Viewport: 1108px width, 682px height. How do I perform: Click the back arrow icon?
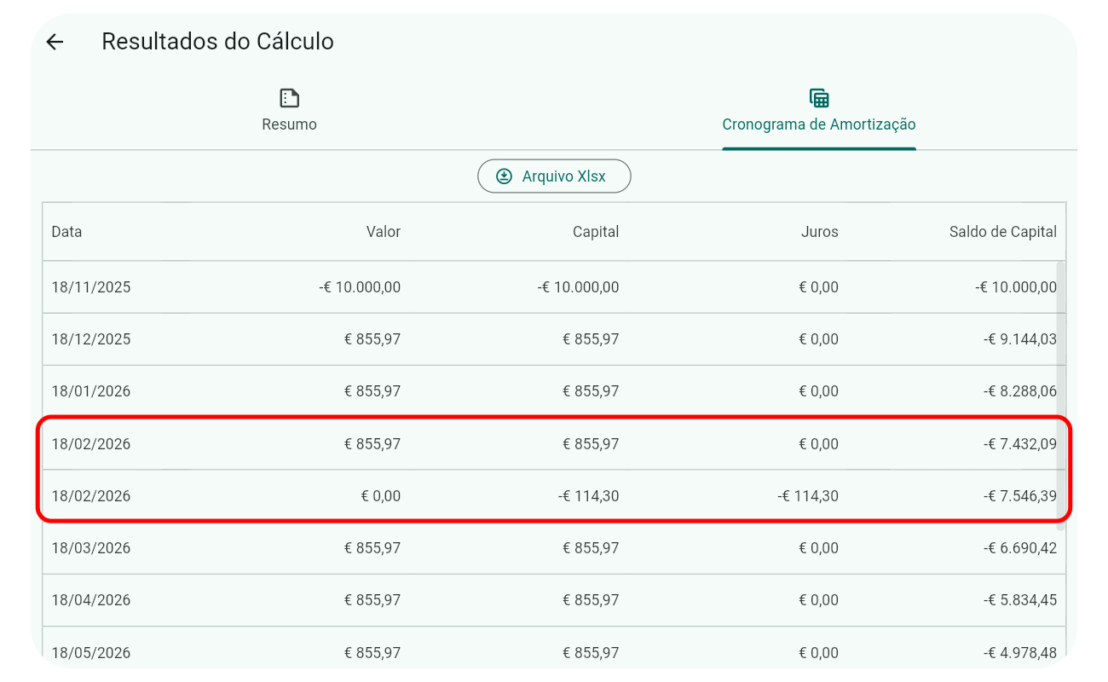(55, 42)
